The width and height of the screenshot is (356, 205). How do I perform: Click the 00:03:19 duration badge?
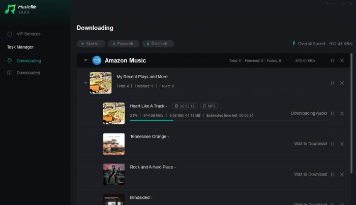click(x=185, y=106)
